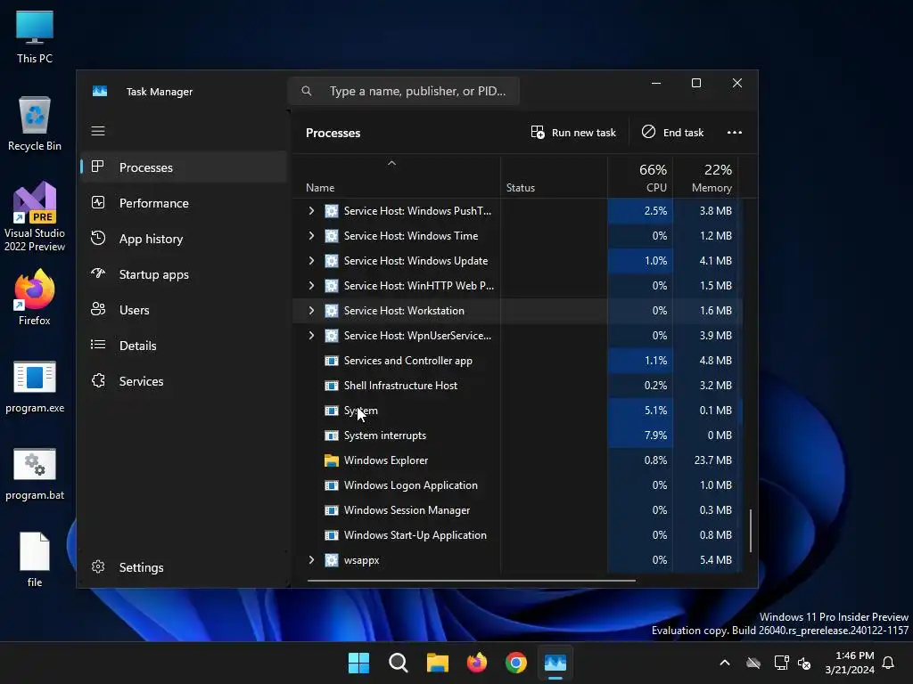The width and height of the screenshot is (913, 684).
Task: Select Windows Session Manager process
Action: coord(407,510)
